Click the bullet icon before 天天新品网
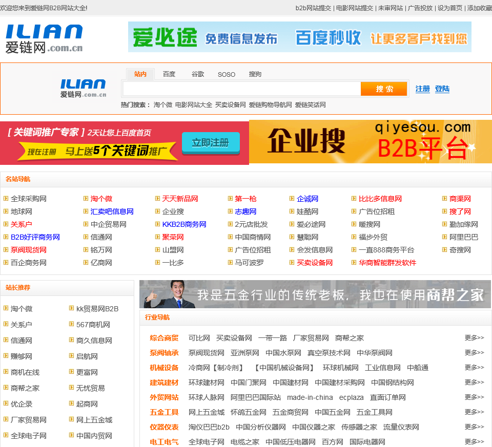Image resolution: width=492 pixels, height=447 pixels. [x=157, y=199]
